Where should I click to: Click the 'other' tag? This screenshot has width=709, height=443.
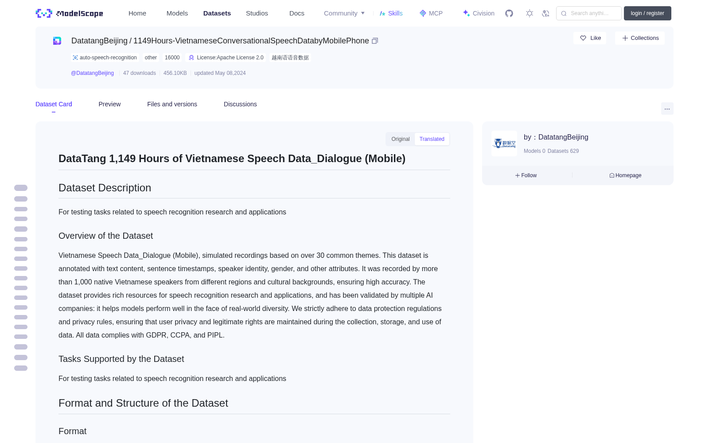coord(151,58)
